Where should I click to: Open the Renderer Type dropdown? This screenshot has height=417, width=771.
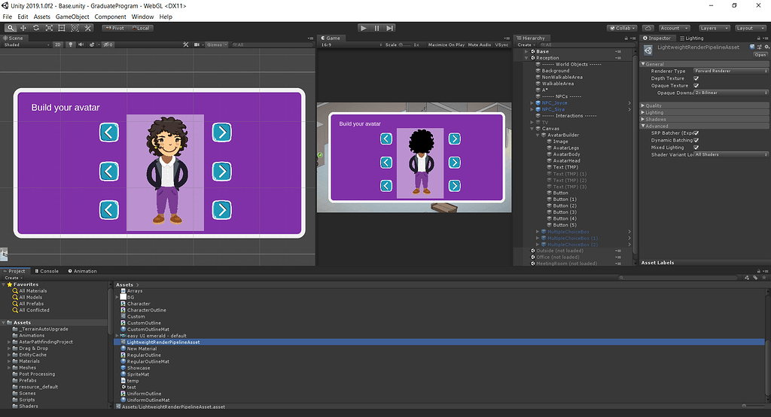click(729, 71)
